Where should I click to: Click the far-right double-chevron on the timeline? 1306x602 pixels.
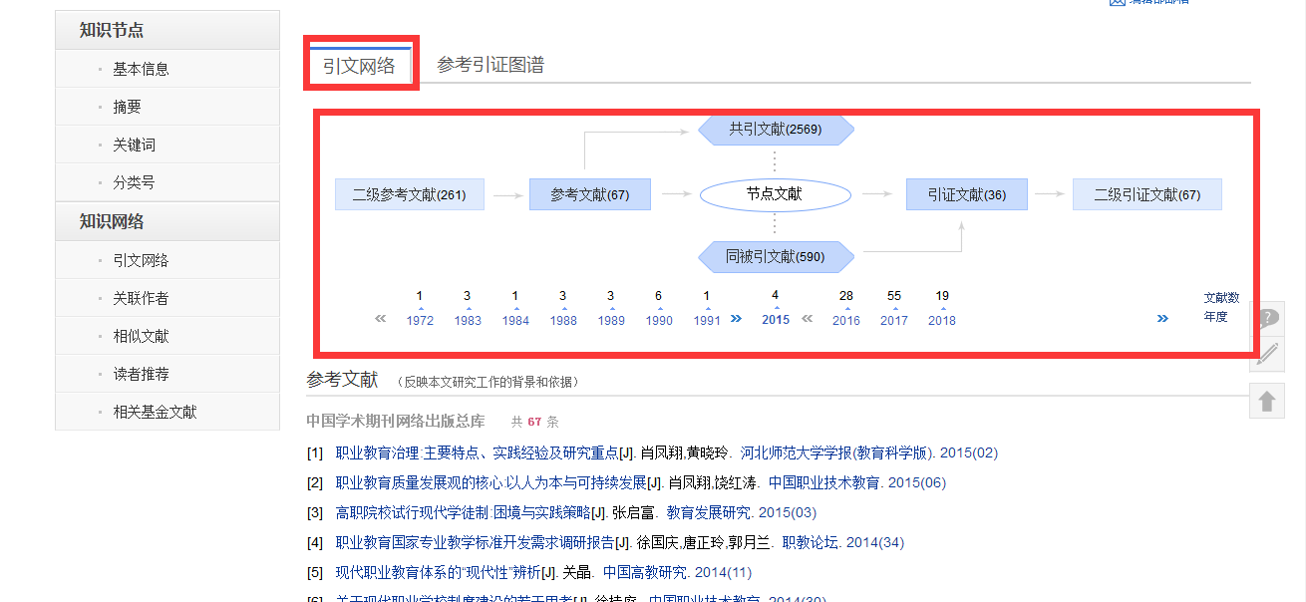pos(1162,317)
